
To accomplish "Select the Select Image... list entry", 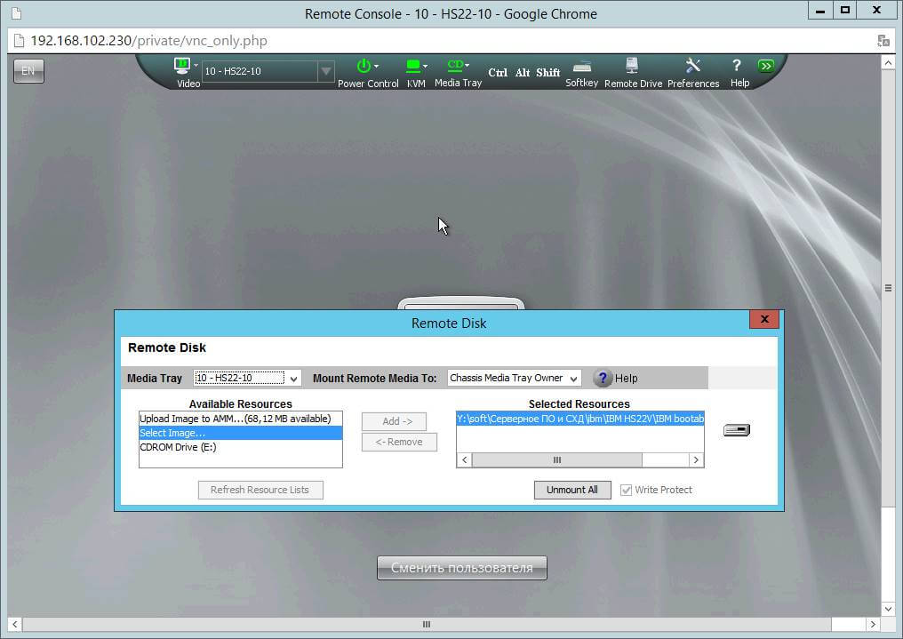I will pos(241,433).
